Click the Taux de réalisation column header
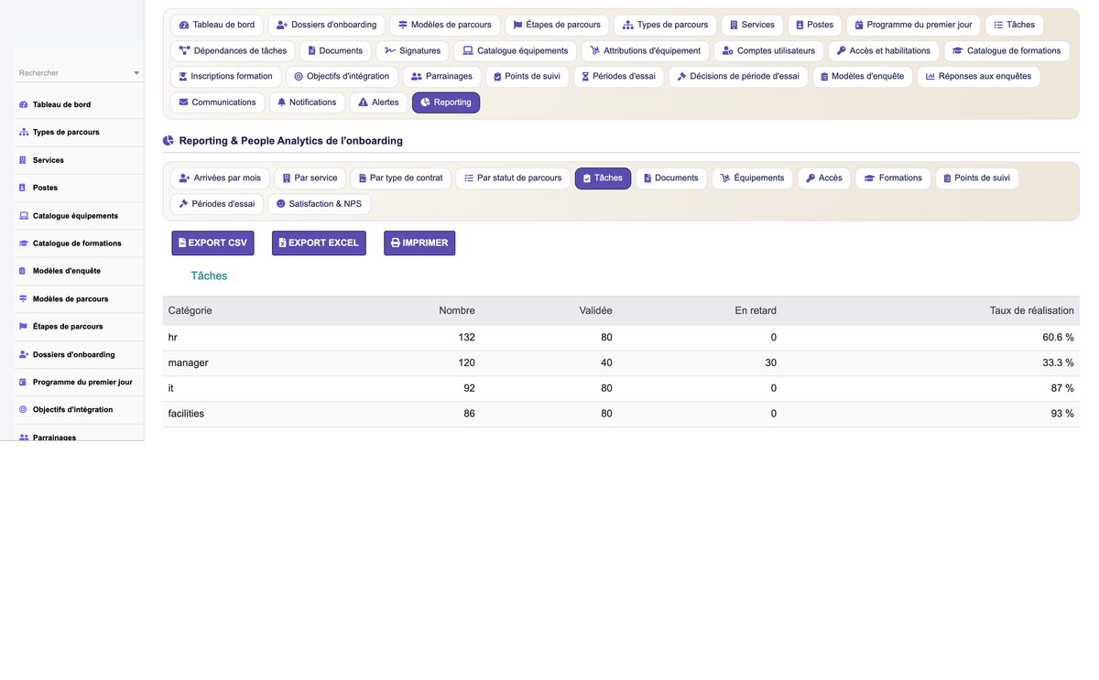The image size is (1099, 680). (x=1032, y=310)
